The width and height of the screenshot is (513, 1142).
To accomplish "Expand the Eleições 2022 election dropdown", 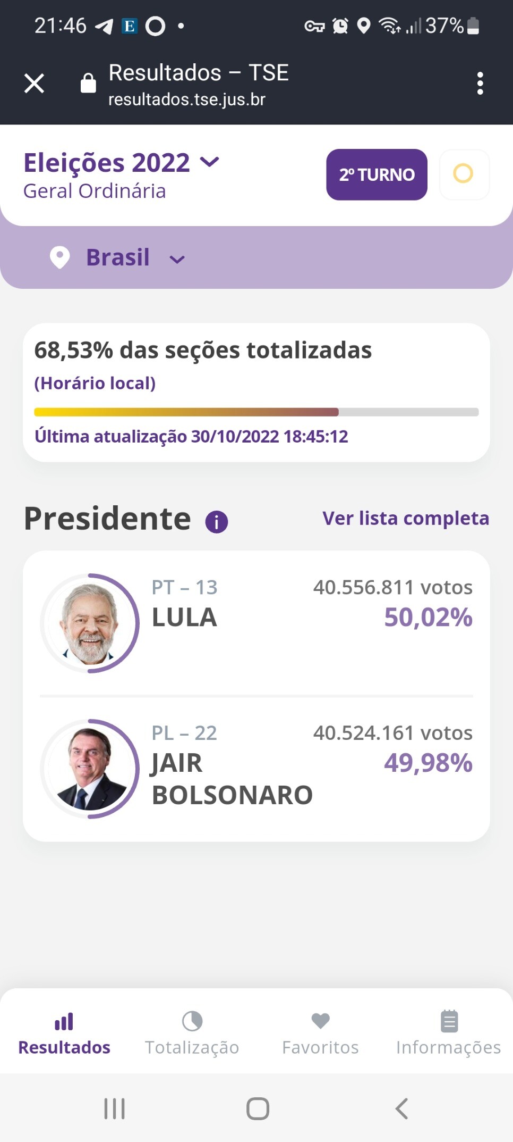I will [210, 162].
